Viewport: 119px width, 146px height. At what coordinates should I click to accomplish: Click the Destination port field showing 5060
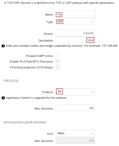pos(75,40)
